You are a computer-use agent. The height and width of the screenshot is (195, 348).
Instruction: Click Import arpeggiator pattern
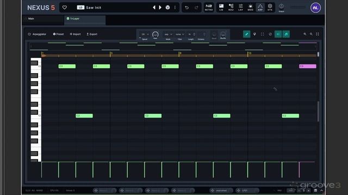pyautogui.click(x=75, y=34)
